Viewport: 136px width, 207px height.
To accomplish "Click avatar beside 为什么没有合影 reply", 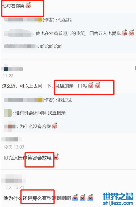I will coord(10,127).
